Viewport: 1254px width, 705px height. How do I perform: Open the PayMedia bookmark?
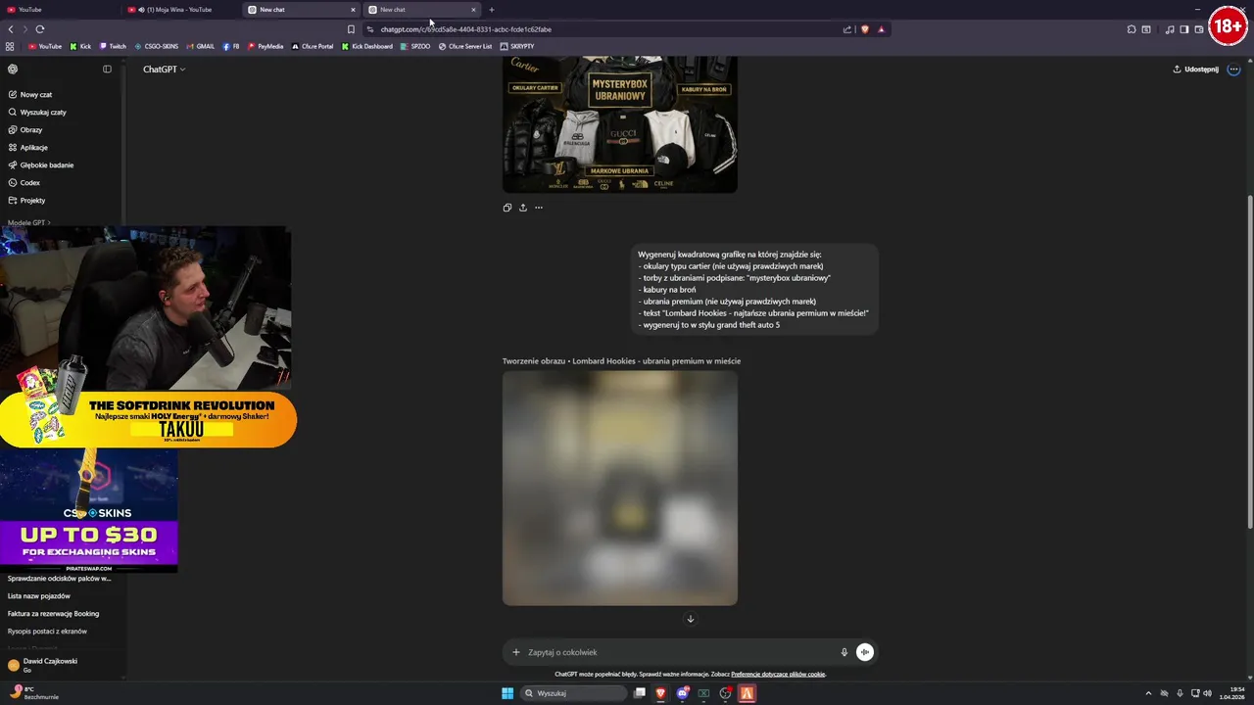265,46
